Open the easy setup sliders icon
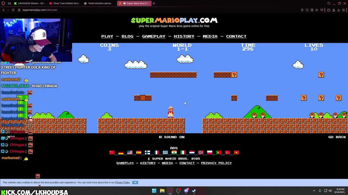This screenshot has height=195, width=348. click(344, 10)
